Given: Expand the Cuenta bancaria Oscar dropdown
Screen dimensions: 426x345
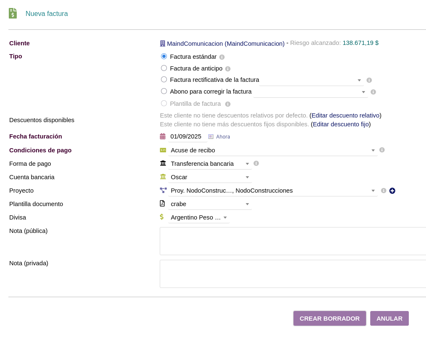Looking at the screenshot, I should click(210, 177).
